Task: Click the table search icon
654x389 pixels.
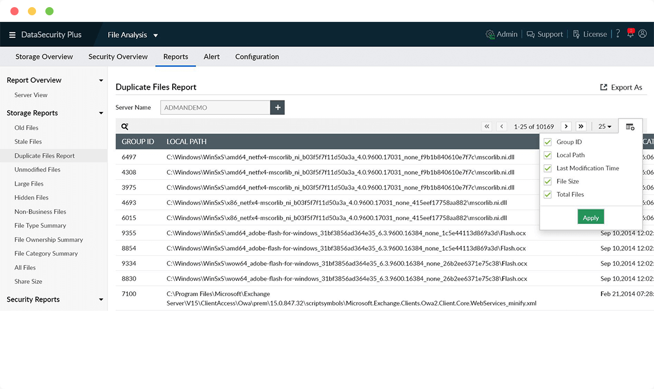Action: click(x=125, y=126)
